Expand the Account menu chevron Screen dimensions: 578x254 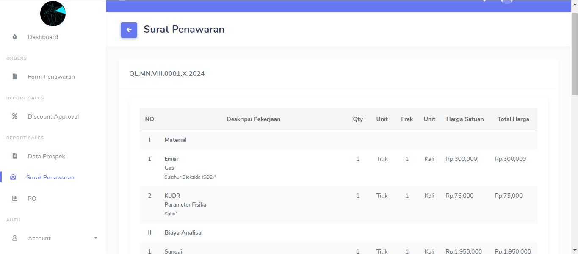point(95,238)
